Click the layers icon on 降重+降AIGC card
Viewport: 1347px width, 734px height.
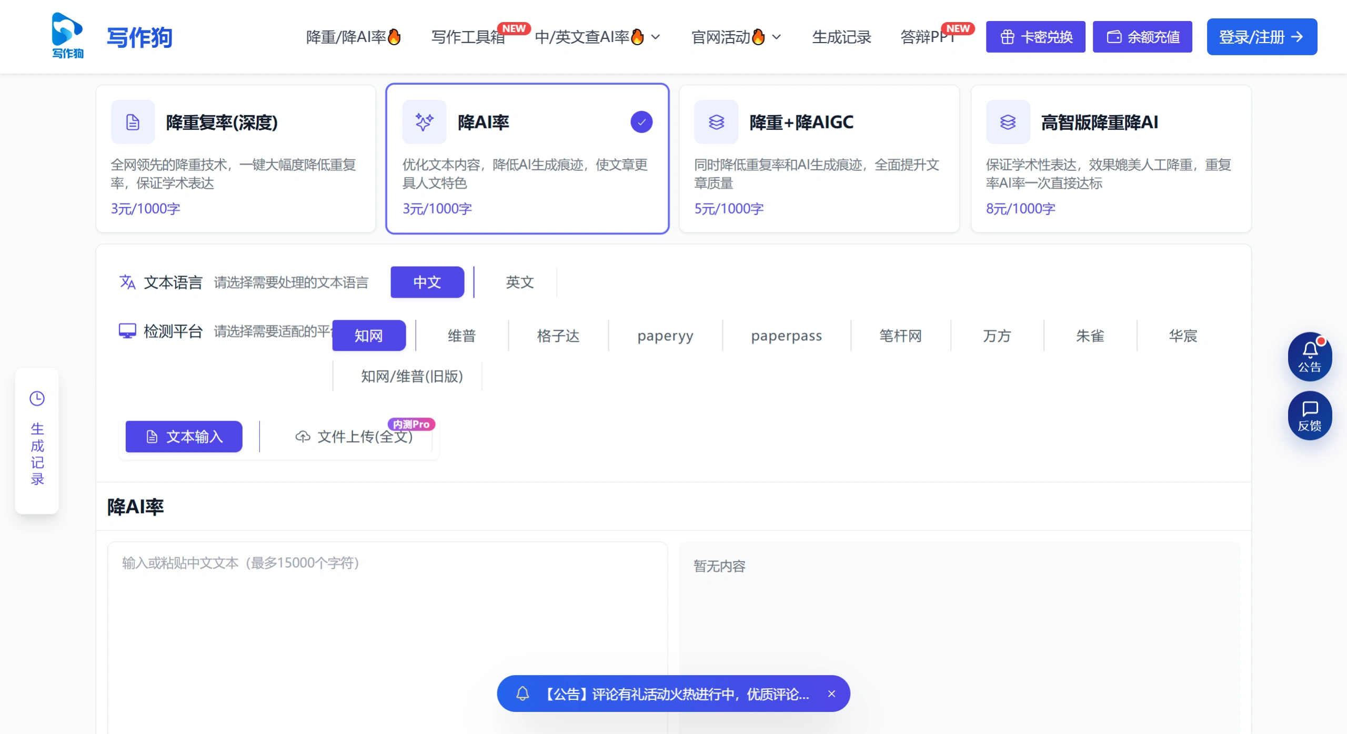click(716, 122)
